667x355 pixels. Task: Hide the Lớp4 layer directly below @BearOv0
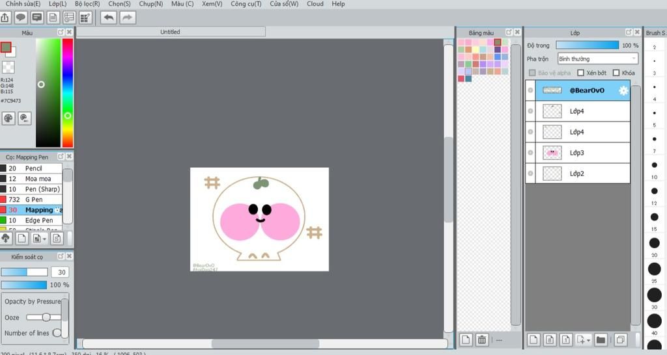pyautogui.click(x=530, y=111)
